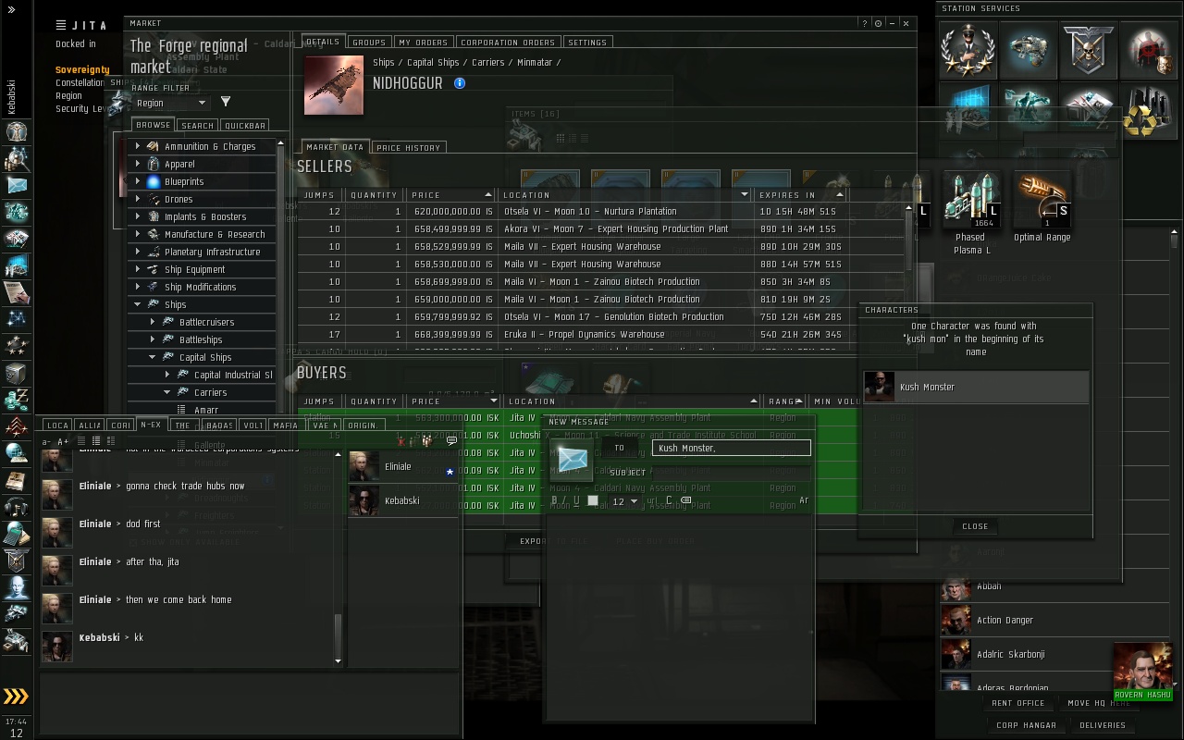Click the Rent Office button

pos(1017,703)
